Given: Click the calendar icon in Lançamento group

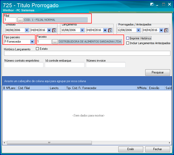Looking at the screenshot, I should 110,30.
